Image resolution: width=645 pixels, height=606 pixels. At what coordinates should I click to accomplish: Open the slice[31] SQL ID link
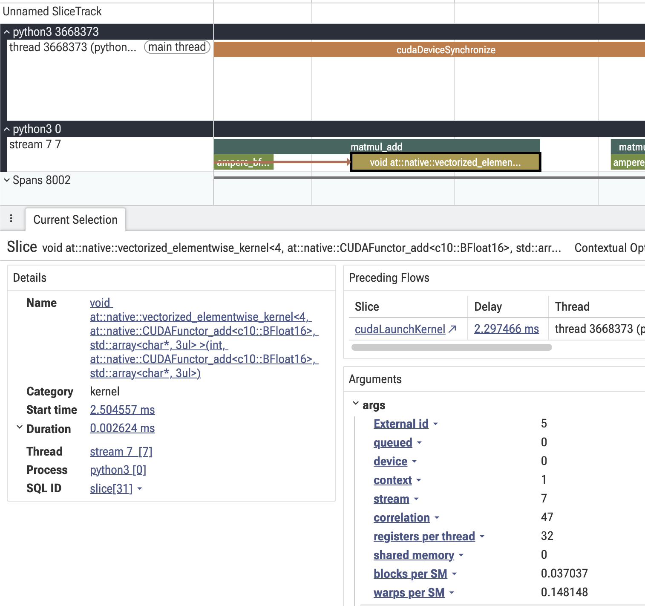(x=111, y=488)
